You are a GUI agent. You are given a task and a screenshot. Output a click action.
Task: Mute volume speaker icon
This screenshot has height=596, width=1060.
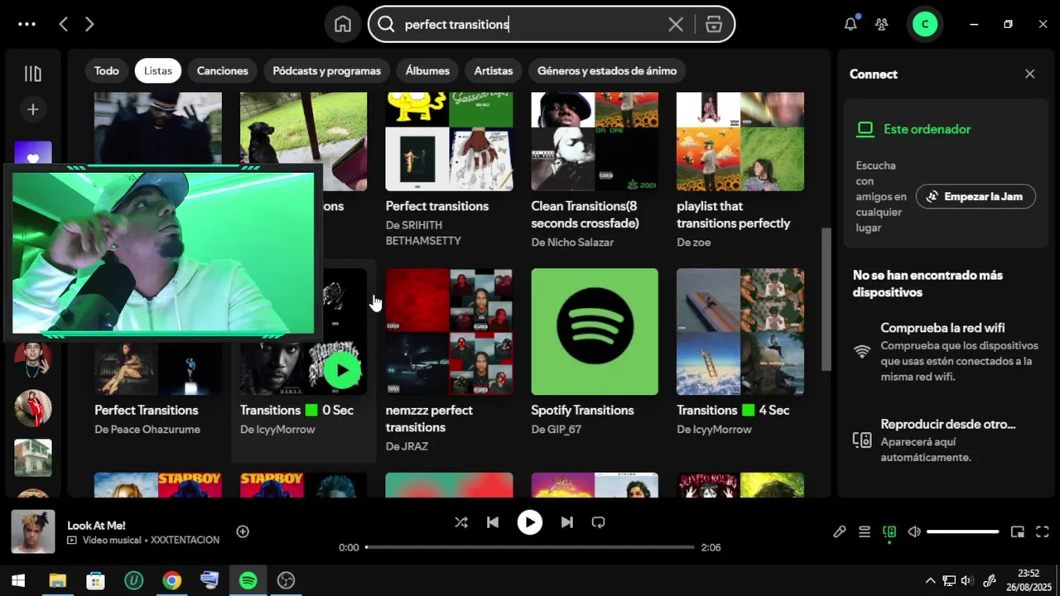point(914,531)
